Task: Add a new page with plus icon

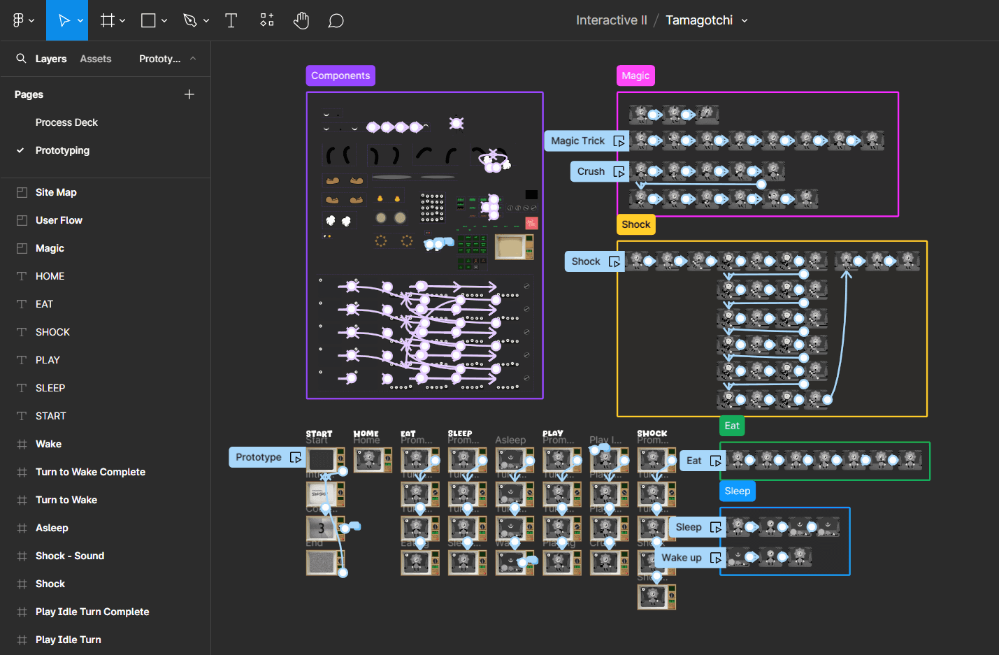Action: [189, 94]
